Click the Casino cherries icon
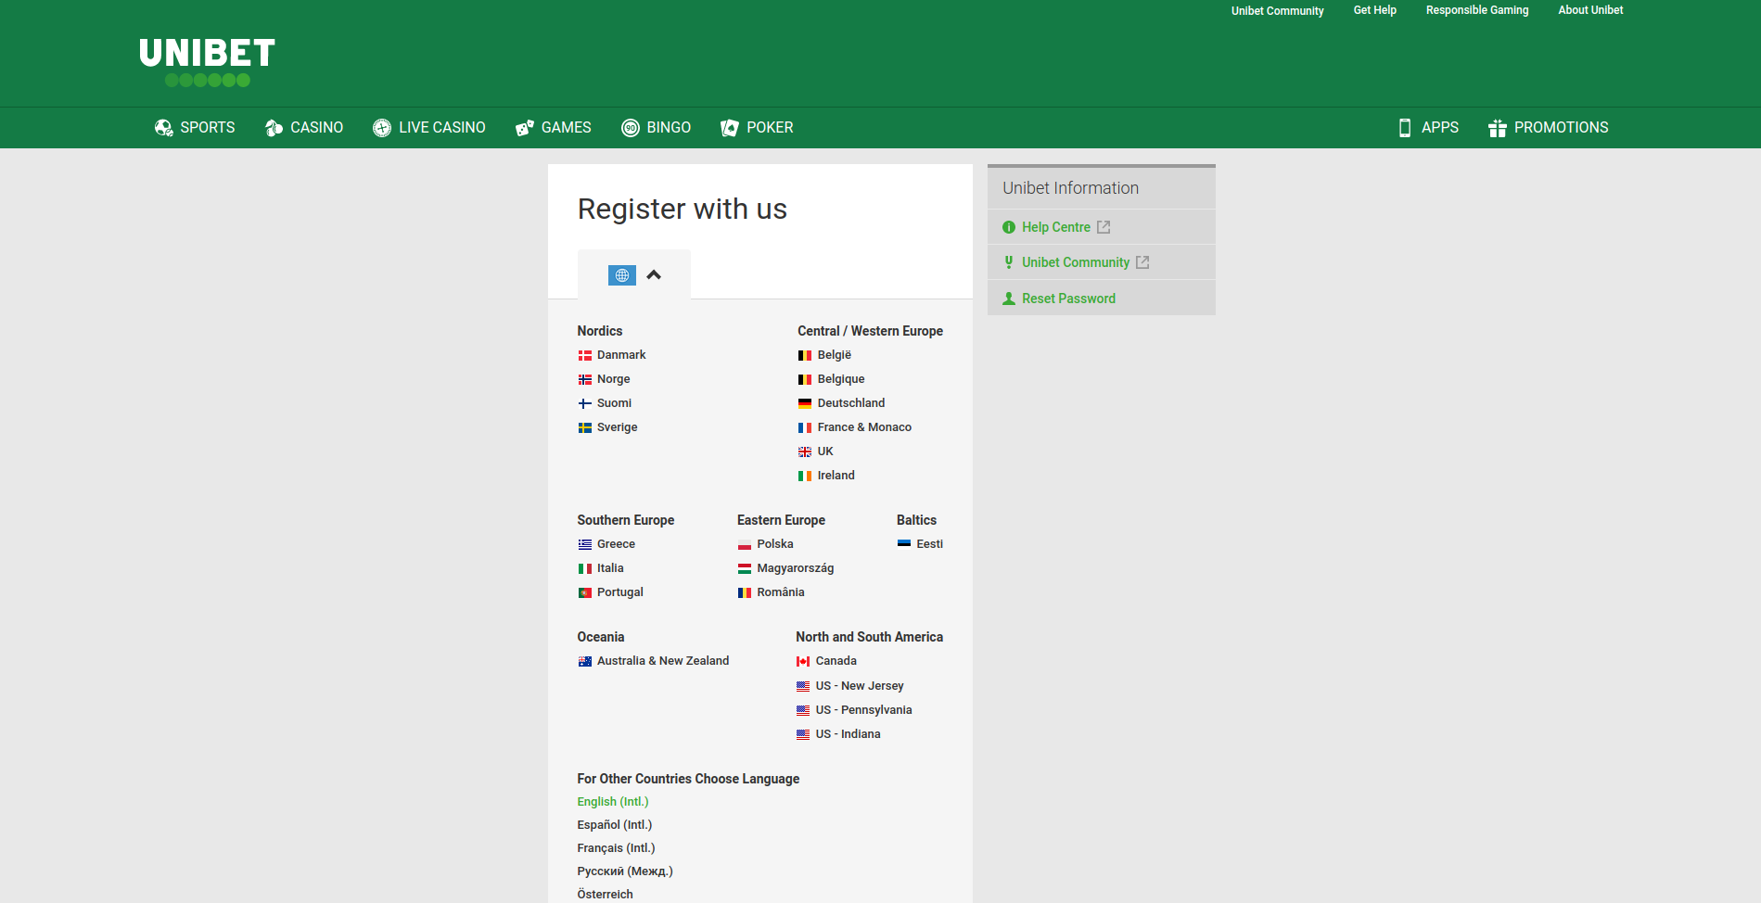This screenshot has width=1761, height=903. pos(274,128)
